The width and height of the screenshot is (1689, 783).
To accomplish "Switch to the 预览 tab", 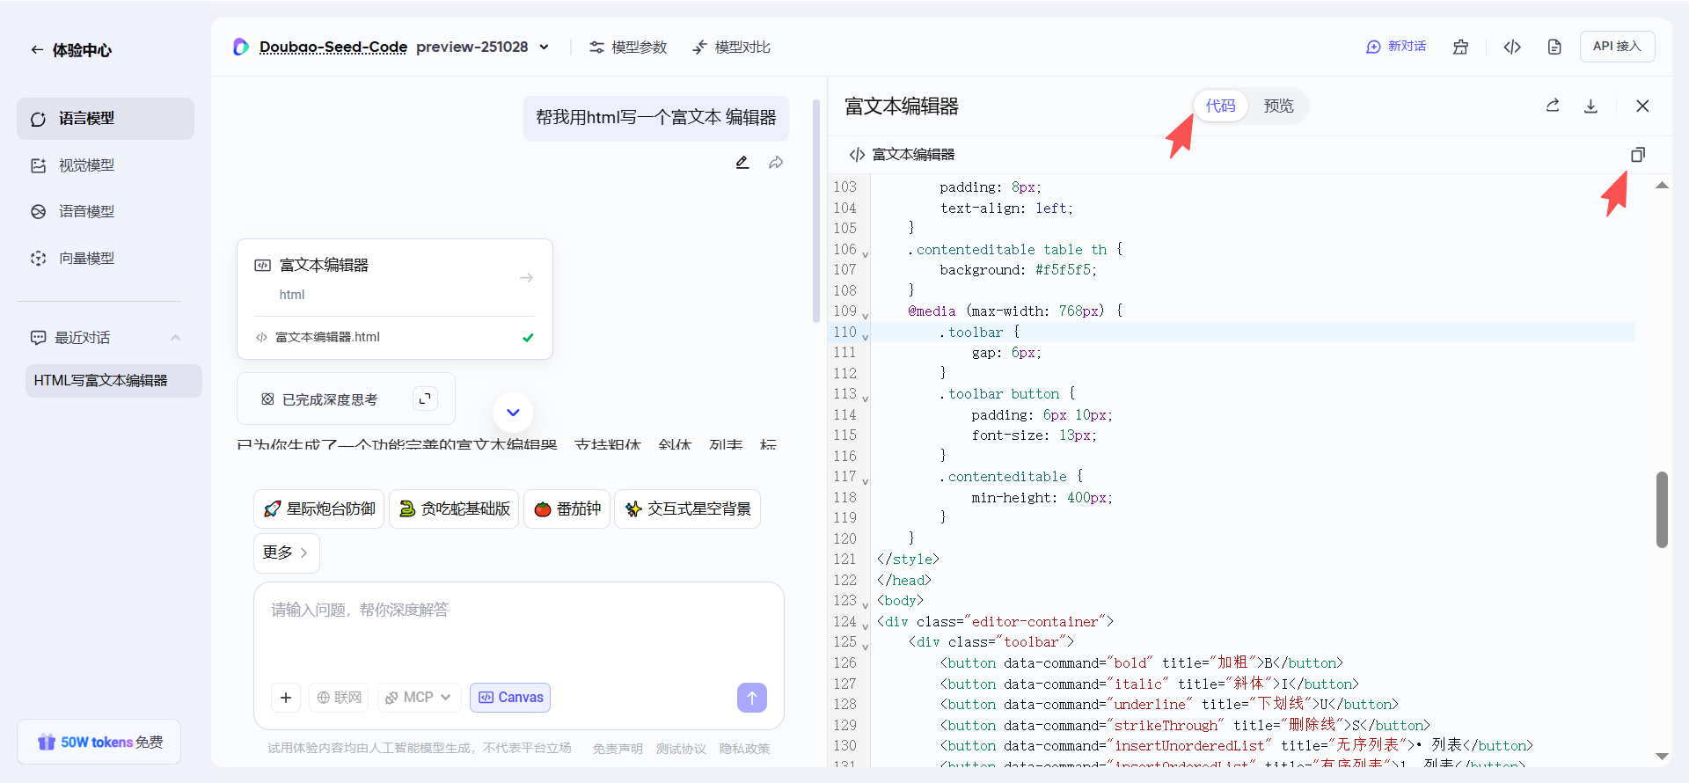I will tap(1278, 106).
